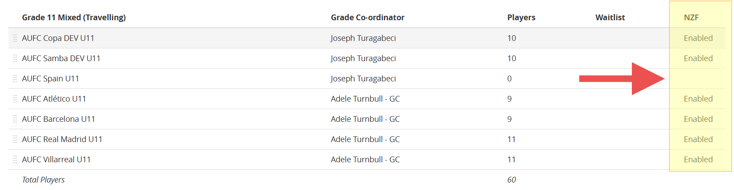
Task: Click Adele Turnbull - GC for AUFC Atlético
Action: coord(365,99)
